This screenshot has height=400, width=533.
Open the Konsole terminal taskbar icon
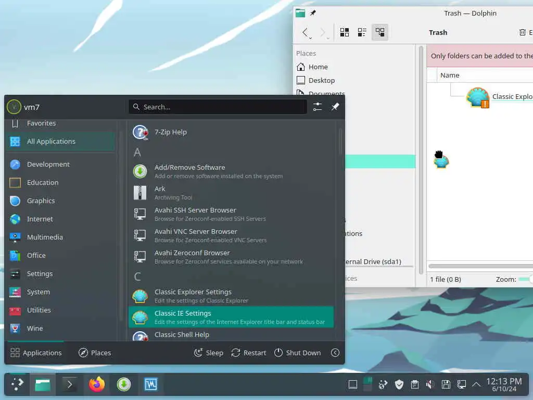(69, 385)
